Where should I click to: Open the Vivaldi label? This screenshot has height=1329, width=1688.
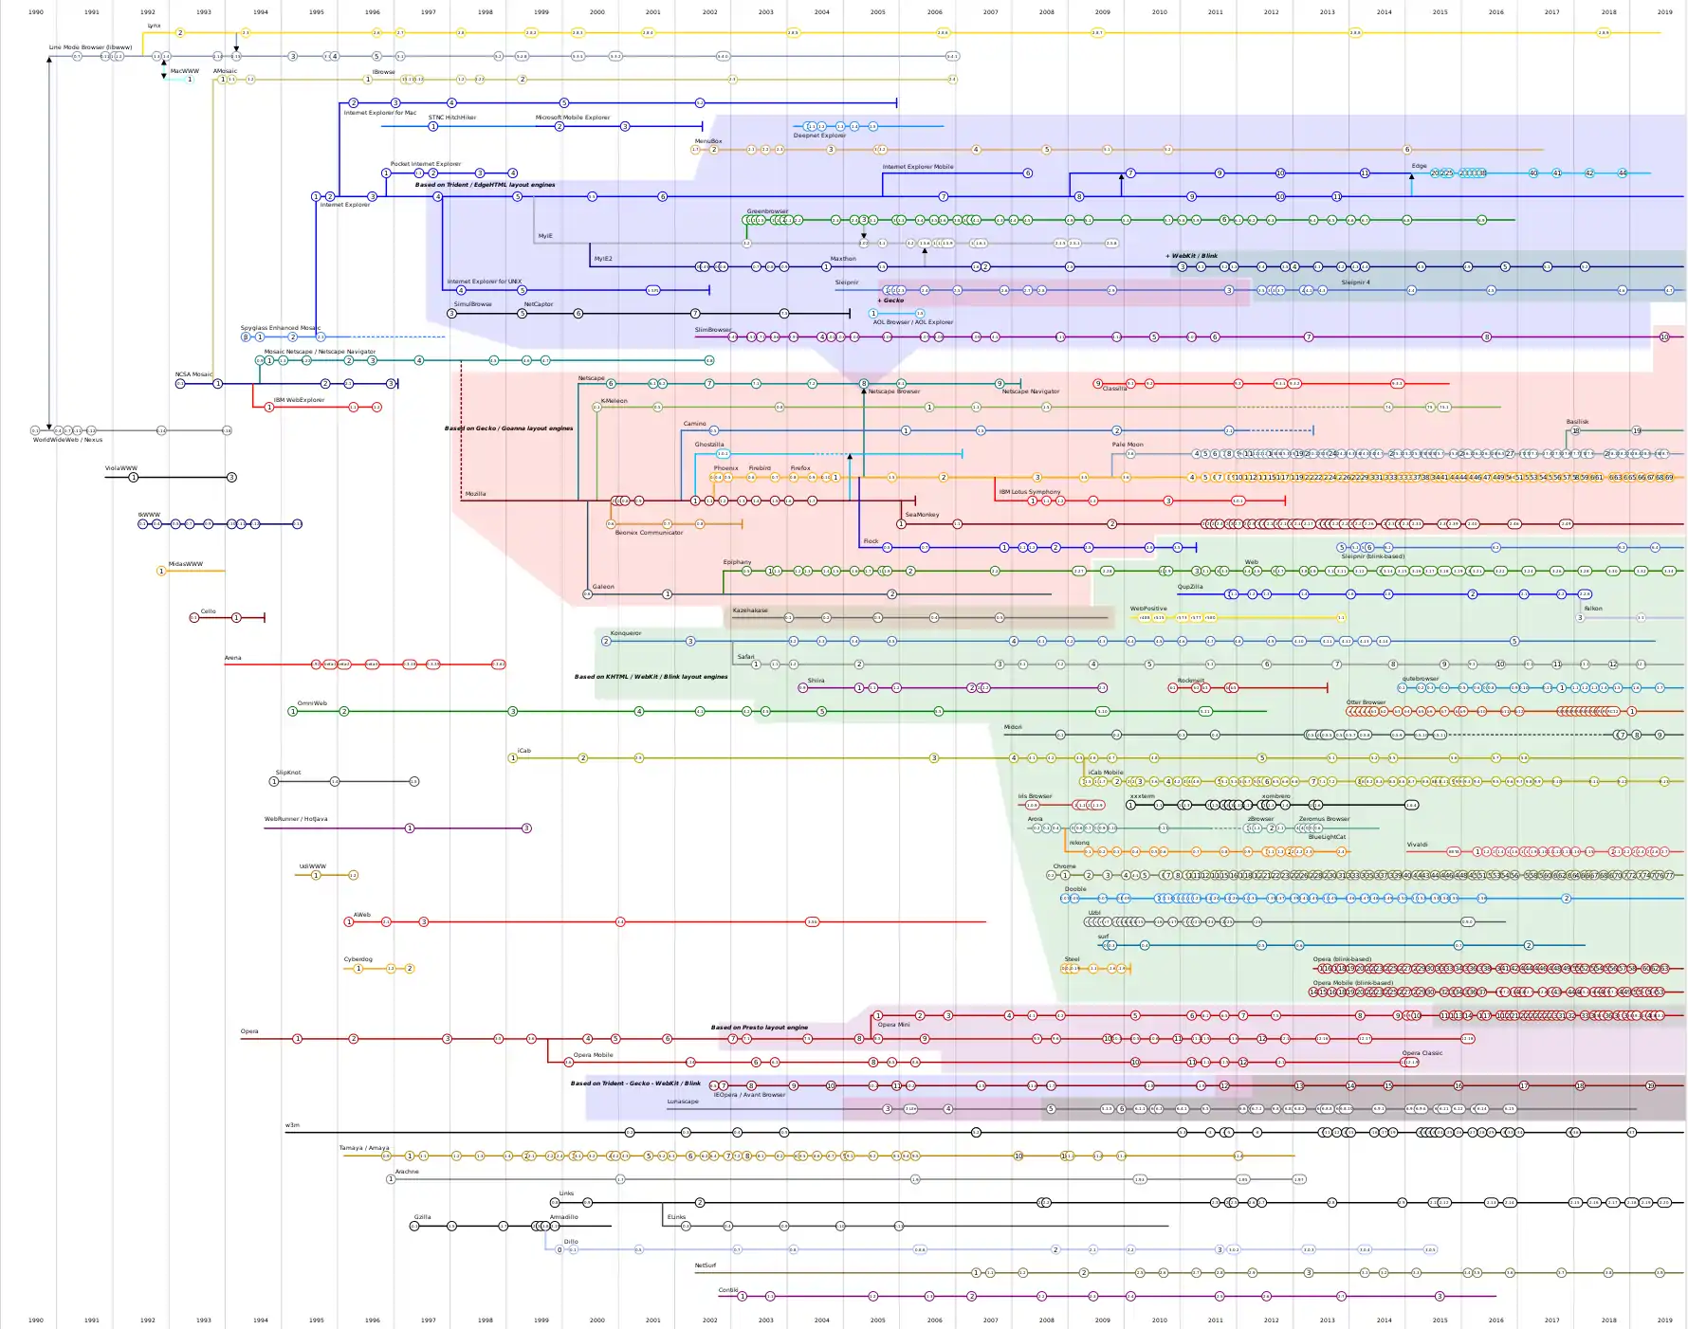(1417, 845)
